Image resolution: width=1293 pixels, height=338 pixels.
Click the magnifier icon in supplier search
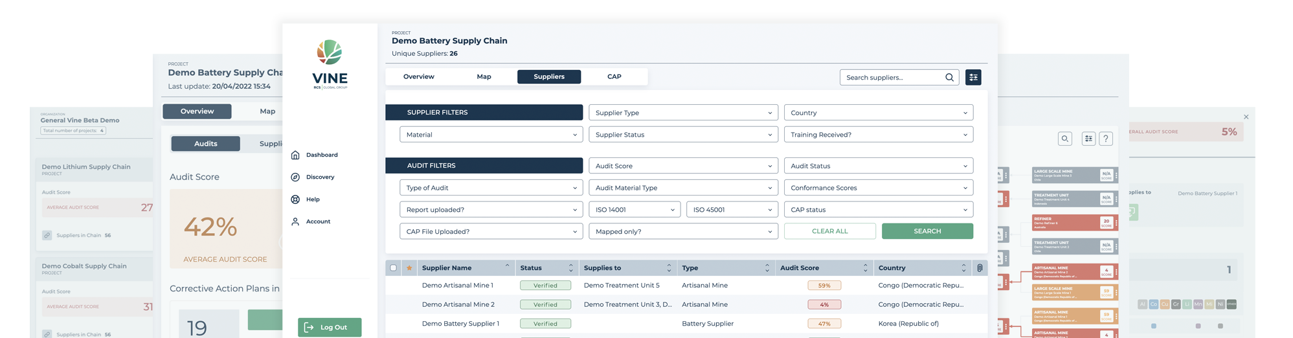tap(949, 77)
